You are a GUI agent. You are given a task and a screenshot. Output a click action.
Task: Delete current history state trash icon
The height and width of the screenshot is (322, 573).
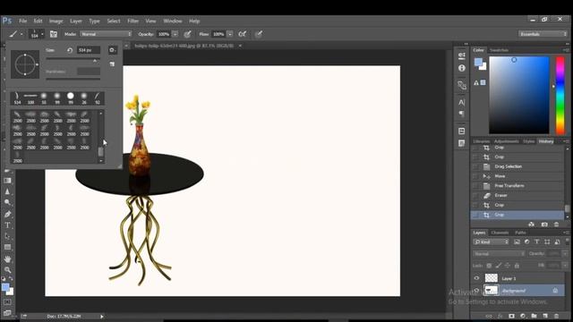tap(556, 225)
